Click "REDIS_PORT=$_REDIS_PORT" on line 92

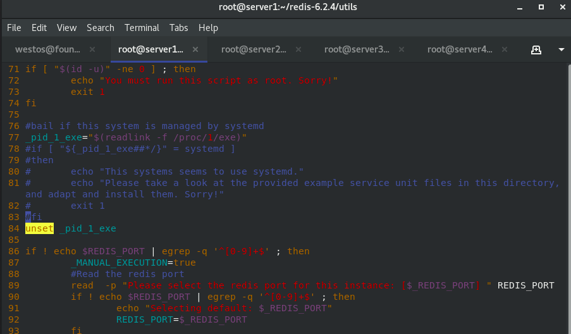click(x=181, y=319)
